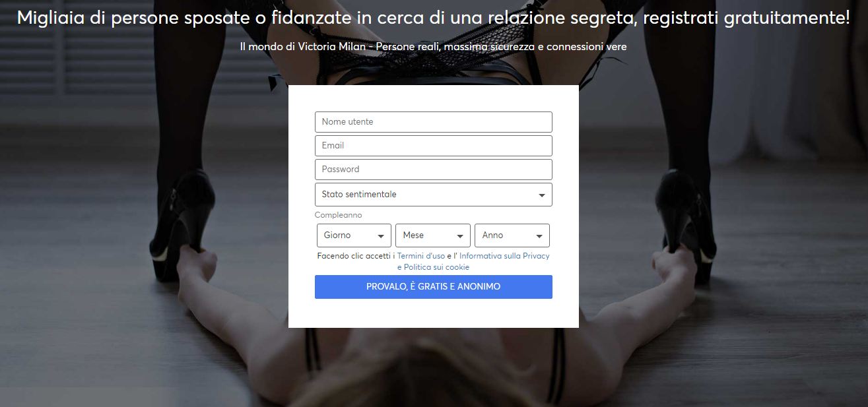
Task: Open the Mese month dropdown
Action: click(x=433, y=235)
